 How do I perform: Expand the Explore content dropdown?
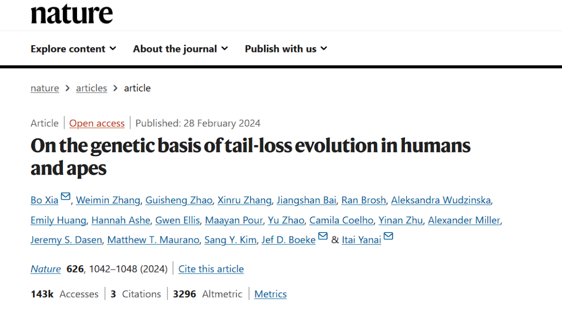point(73,49)
